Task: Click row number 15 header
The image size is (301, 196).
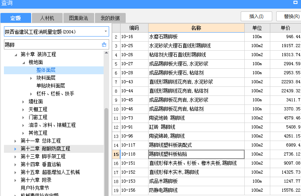Action: [x=116, y=154]
